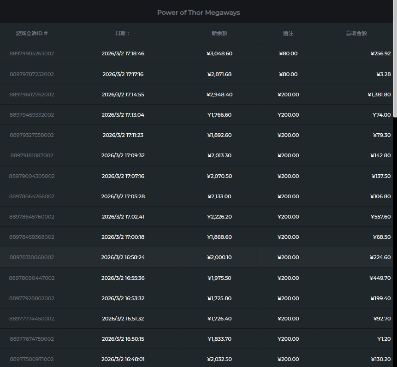View session 88979181087002 details
Viewport: 397px width, 367px height.
point(32,155)
